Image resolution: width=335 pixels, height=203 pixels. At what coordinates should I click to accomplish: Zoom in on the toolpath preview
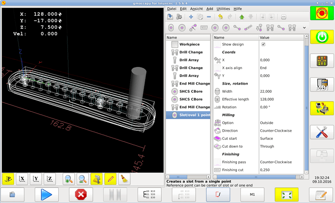tap(69, 179)
